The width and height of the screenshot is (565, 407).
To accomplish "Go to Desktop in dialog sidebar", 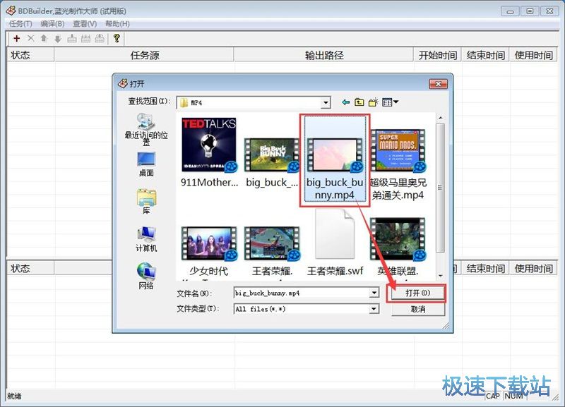I will (x=146, y=163).
